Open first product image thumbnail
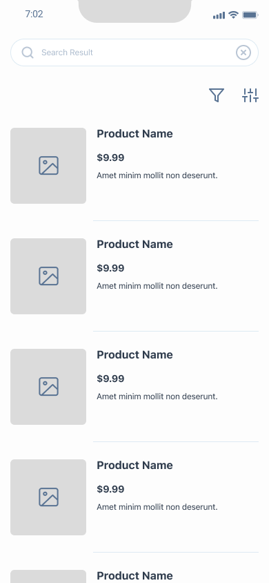The height and width of the screenshot is (583, 269). point(48,166)
